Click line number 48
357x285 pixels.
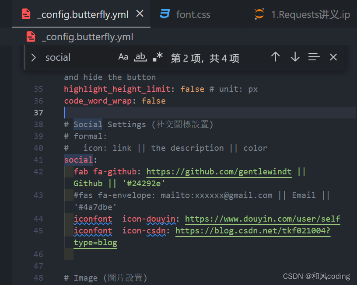point(38,278)
